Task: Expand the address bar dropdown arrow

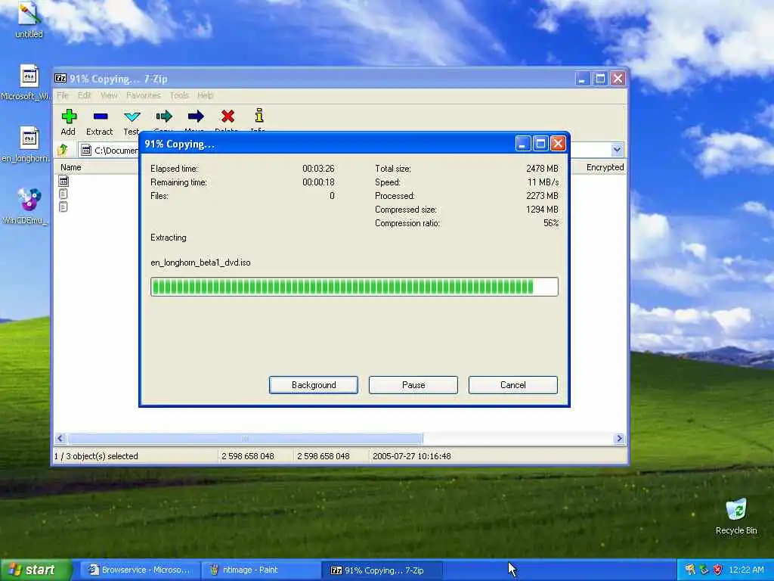Action: (x=617, y=150)
